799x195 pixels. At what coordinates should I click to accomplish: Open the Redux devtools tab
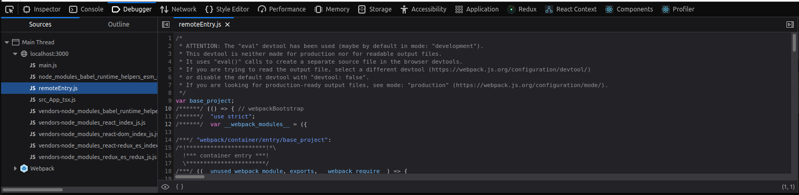[x=522, y=9]
